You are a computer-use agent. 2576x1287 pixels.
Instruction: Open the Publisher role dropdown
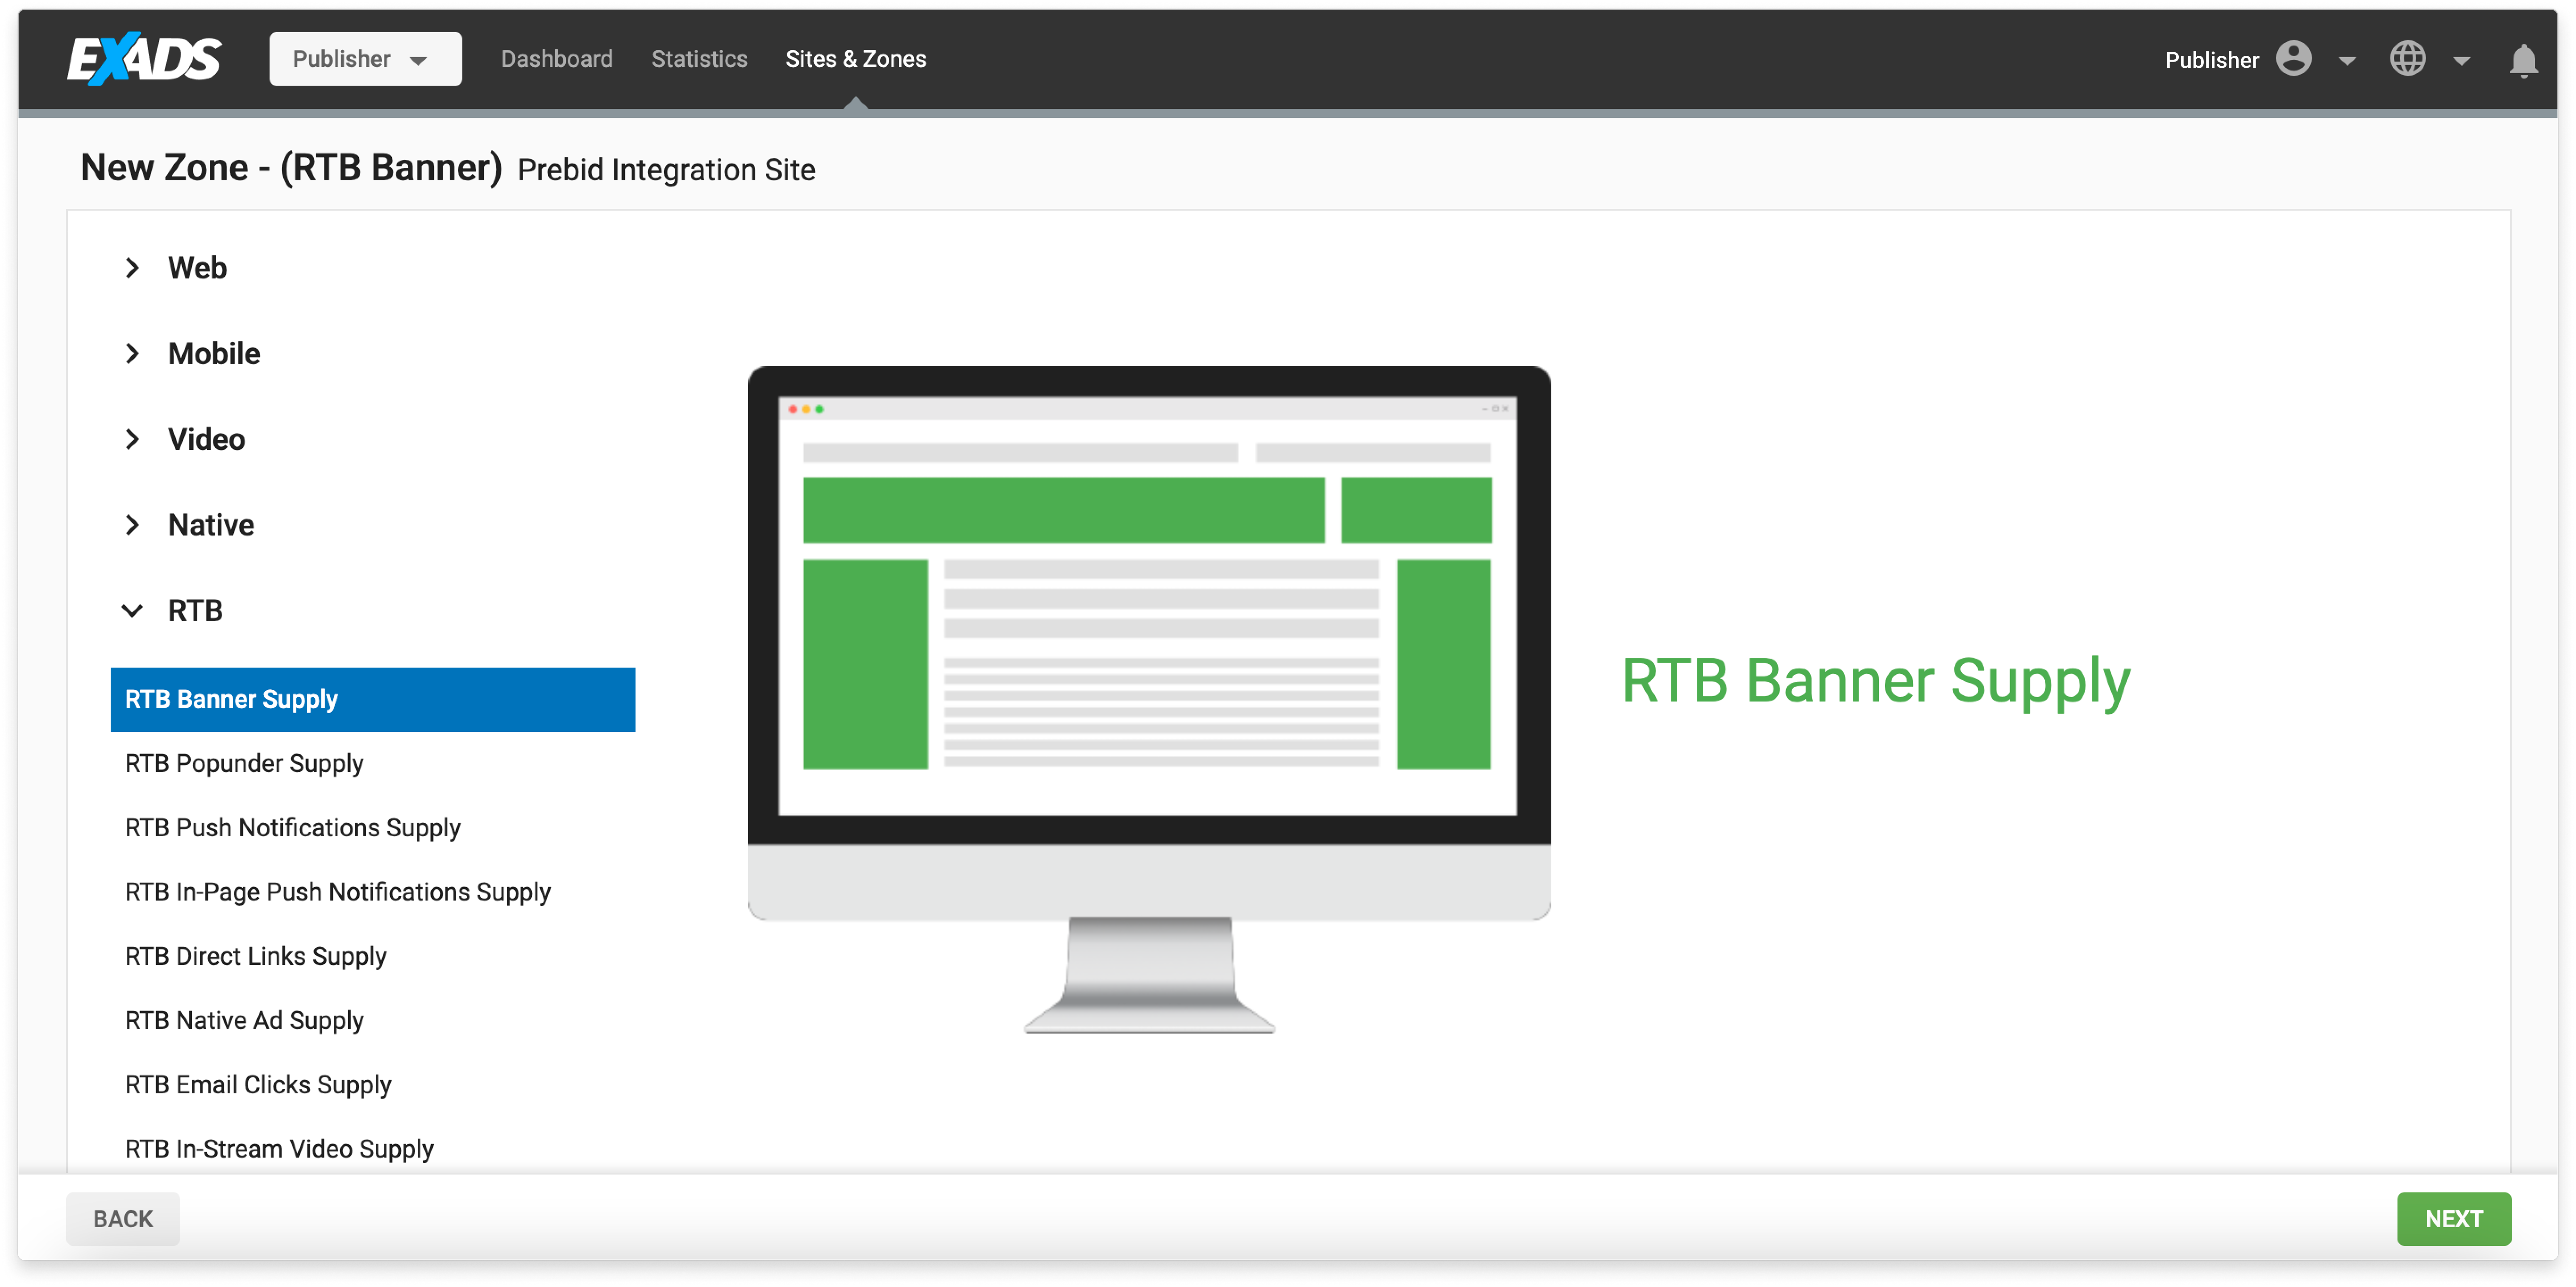coord(365,59)
